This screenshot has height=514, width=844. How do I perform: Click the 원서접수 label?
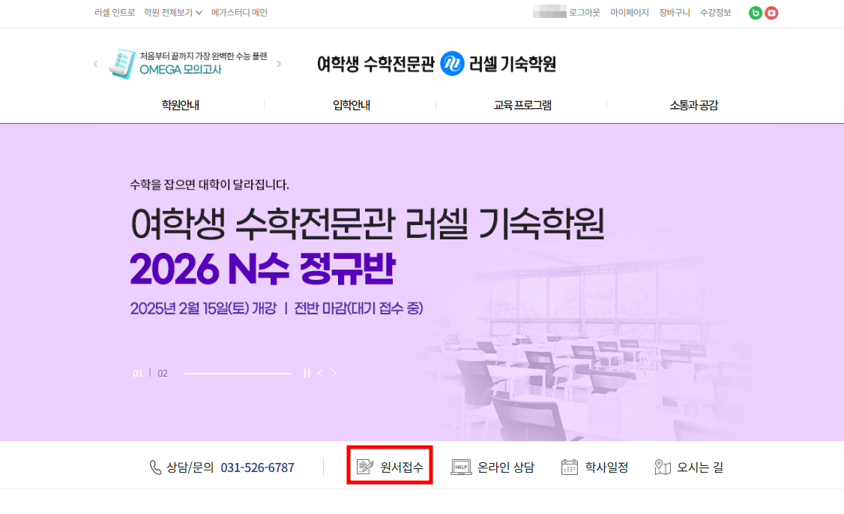pyautogui.click(x=402, y=467)
